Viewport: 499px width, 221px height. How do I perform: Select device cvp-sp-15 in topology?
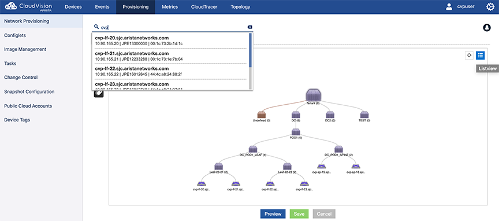322,166
